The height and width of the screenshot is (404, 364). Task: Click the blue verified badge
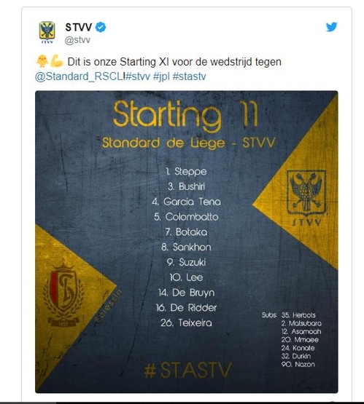coord(101,27)
